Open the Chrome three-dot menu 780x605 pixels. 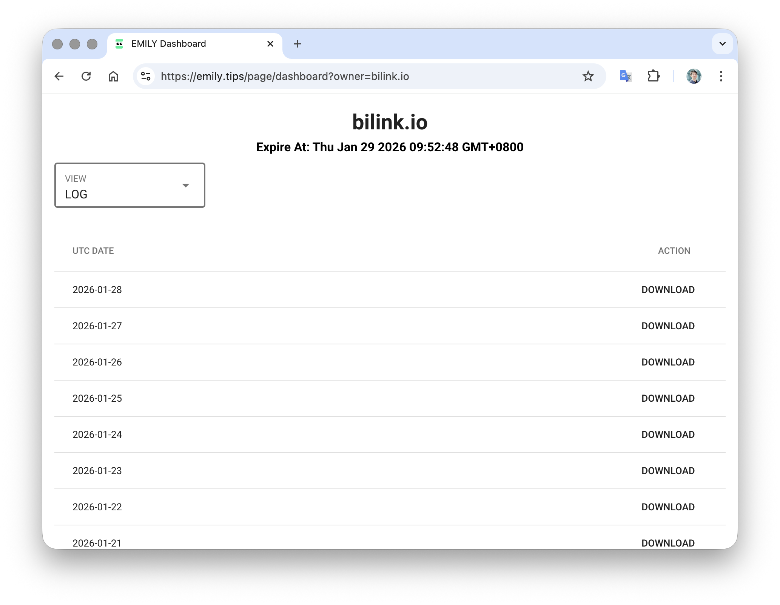pyautogui.click(x=721, y=77)
